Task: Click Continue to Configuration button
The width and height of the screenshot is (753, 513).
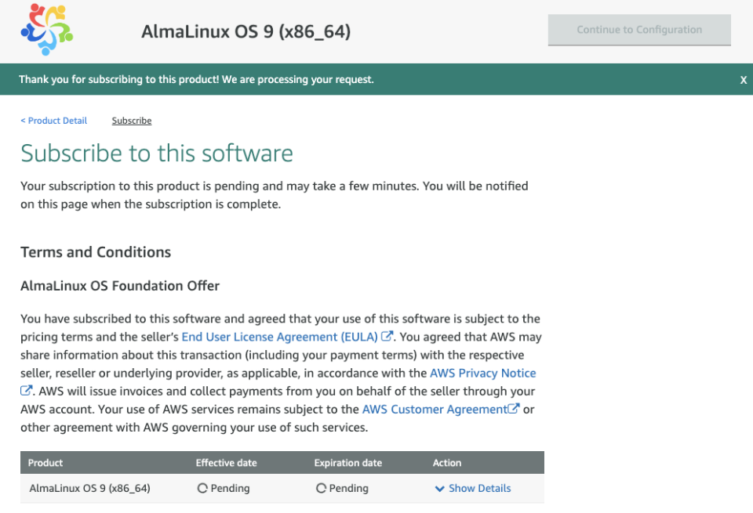Action: pos(638,30)
